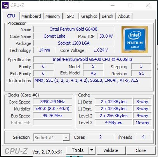Select the CPU tab

pyautogui.click(x=11, y=16)
